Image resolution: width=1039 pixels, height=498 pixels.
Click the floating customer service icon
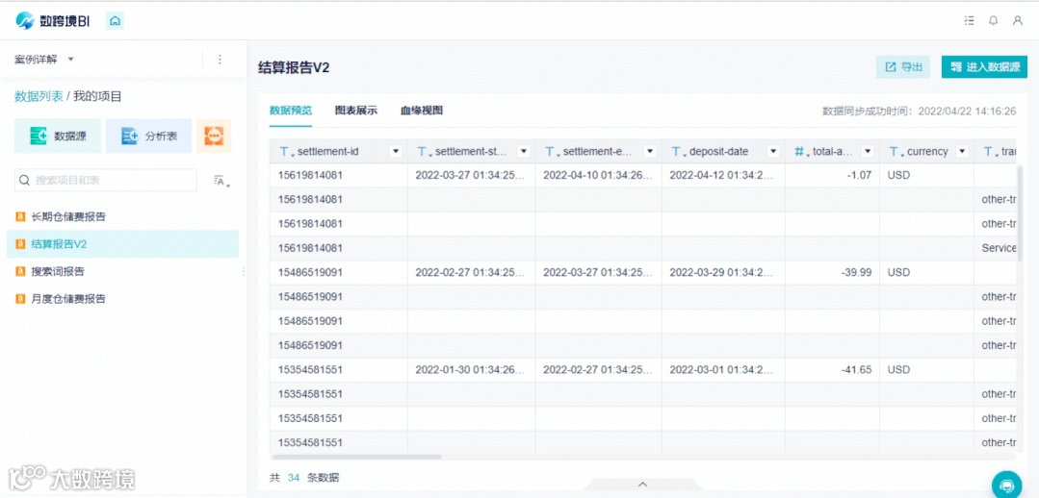coord(1006,485)
